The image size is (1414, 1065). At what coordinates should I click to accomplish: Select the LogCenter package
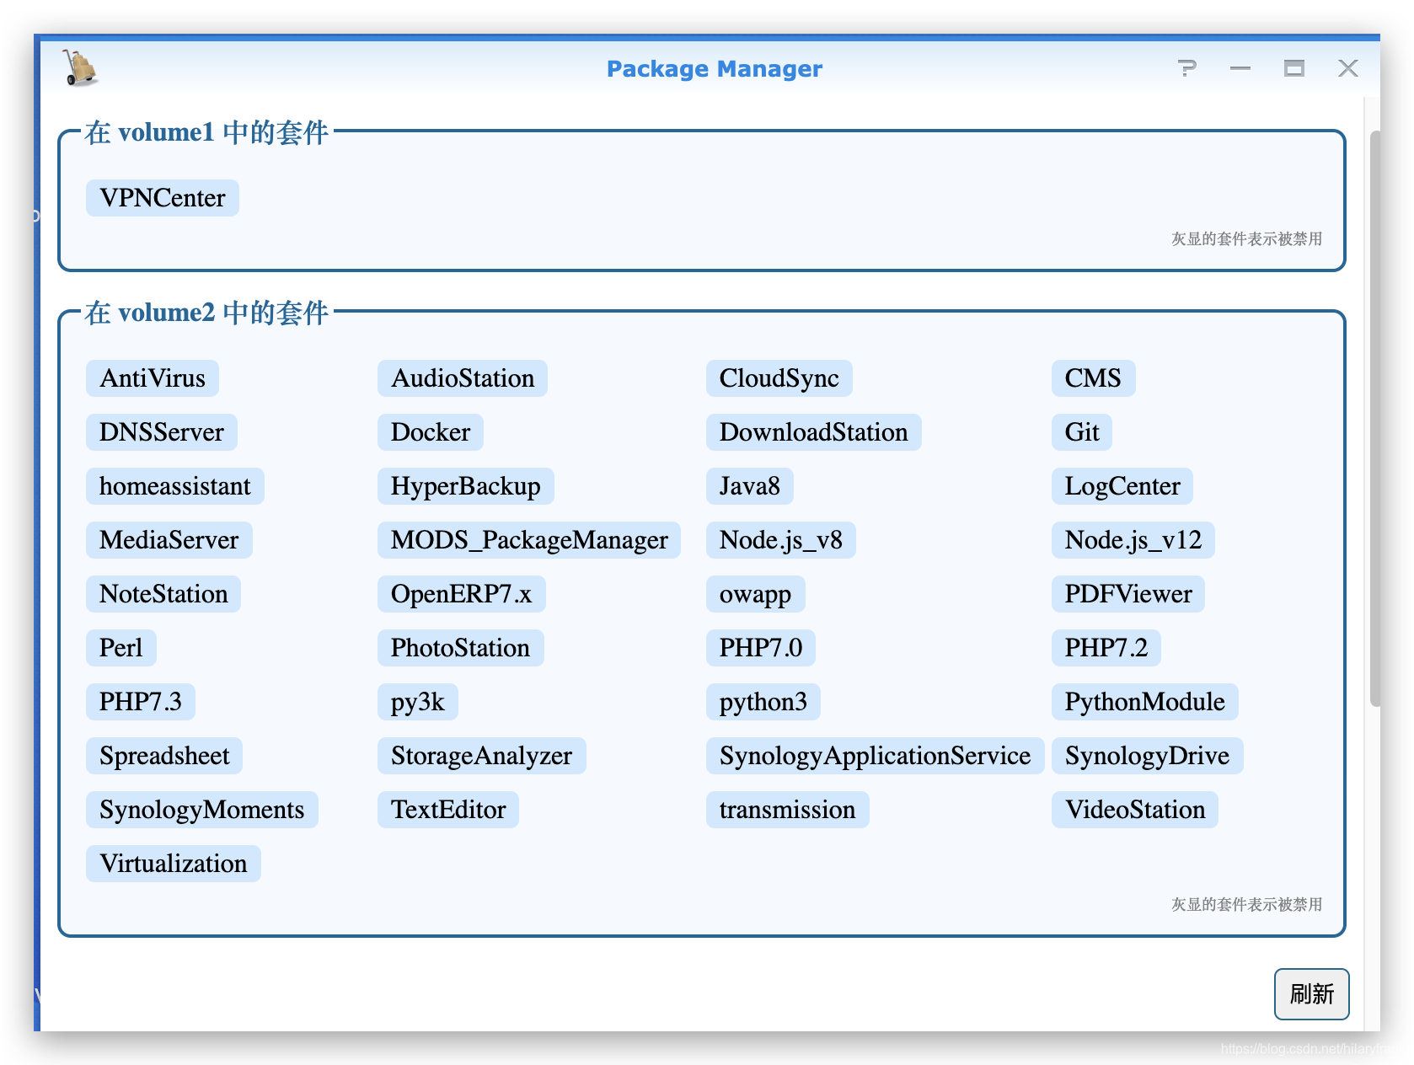tap(1122, 486)
